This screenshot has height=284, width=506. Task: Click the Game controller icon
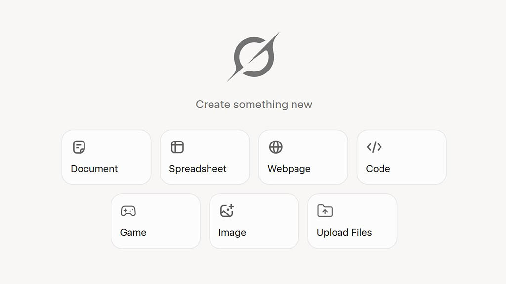(x=128, y=211)
